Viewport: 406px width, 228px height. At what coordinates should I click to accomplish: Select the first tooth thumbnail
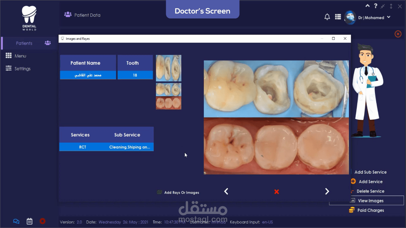[169, 68]
